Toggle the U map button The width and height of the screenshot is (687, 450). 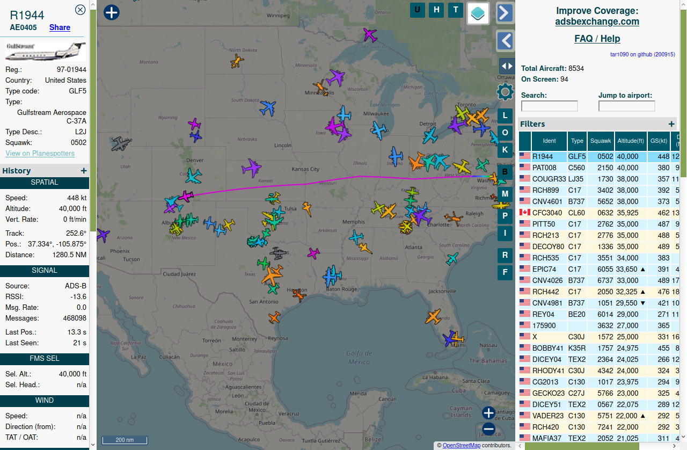pyautogui.click(x=417, y=10)
